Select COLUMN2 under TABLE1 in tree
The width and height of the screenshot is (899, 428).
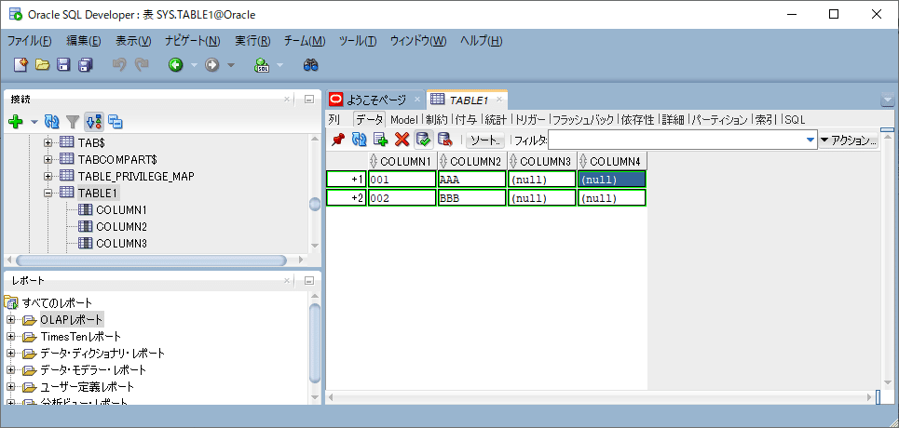[121, 226]
